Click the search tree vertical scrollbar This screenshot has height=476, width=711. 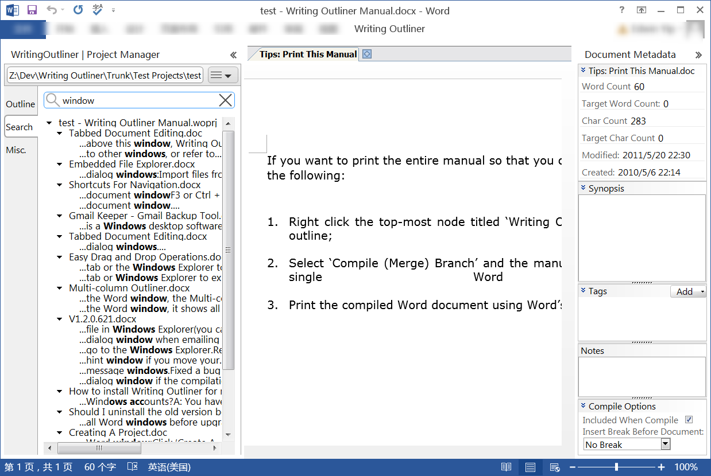[229, 249]
